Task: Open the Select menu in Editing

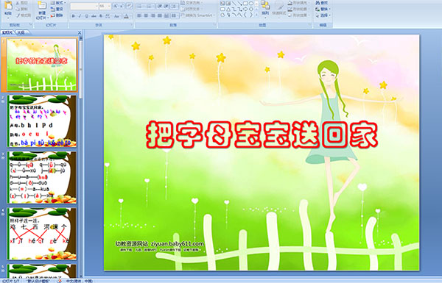Action: [323, 15]
